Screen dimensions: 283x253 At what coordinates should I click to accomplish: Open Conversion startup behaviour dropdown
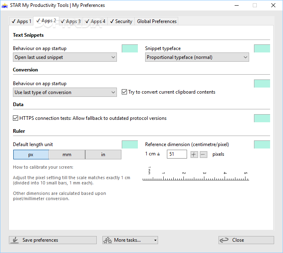[x=65, y=92]
